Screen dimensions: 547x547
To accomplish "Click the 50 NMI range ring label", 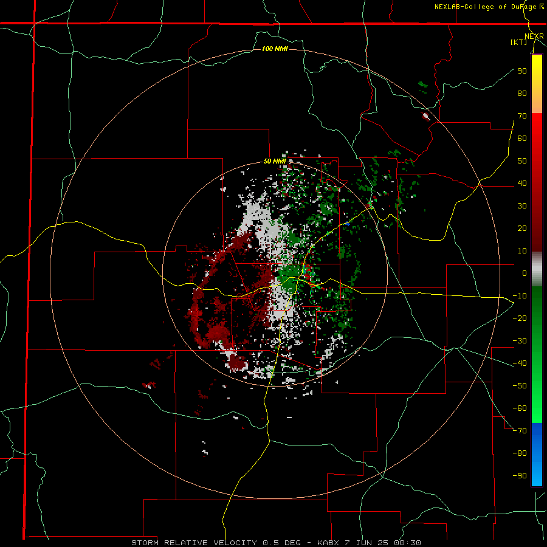I will 275,161.
